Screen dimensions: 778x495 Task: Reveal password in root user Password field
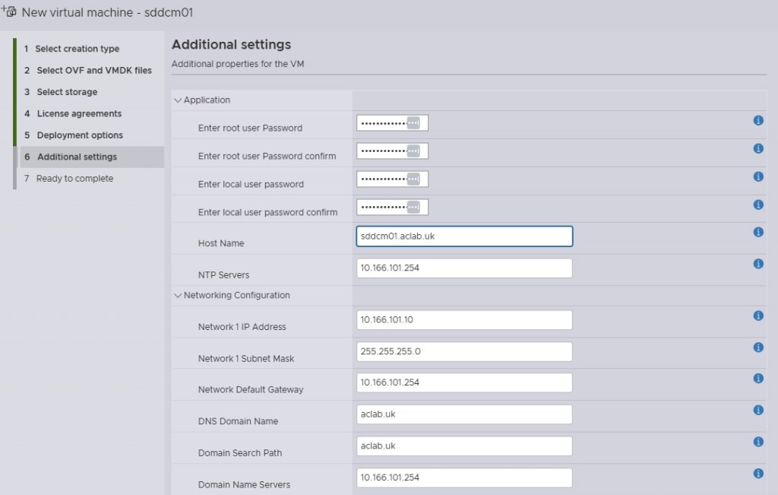coord(413,123)
